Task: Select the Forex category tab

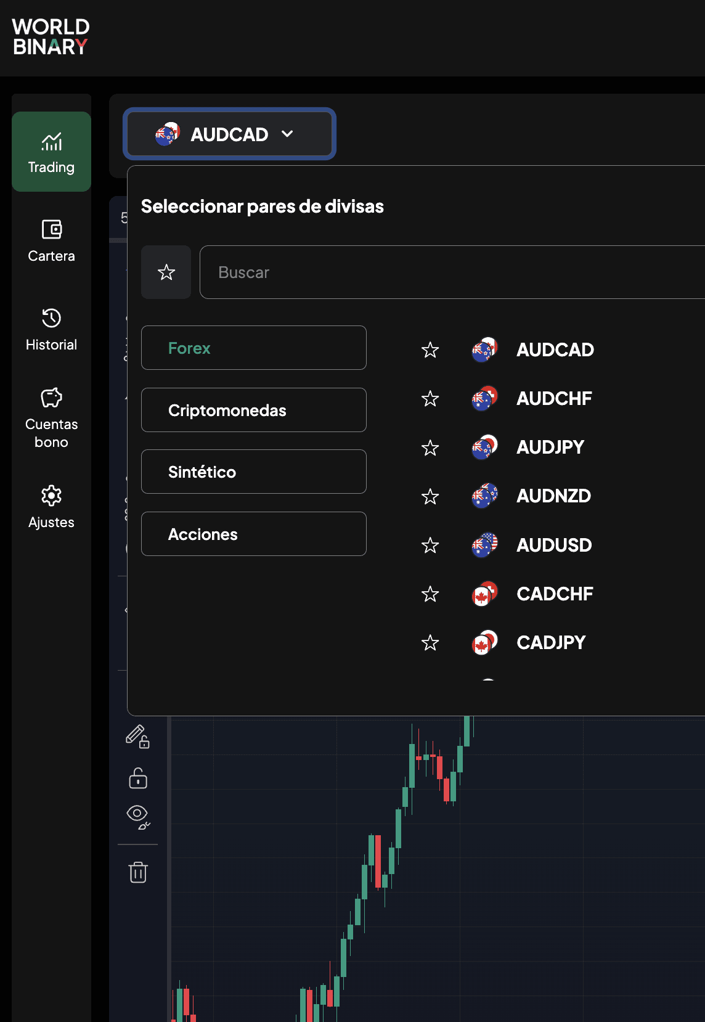Action: tap(254, 348)
